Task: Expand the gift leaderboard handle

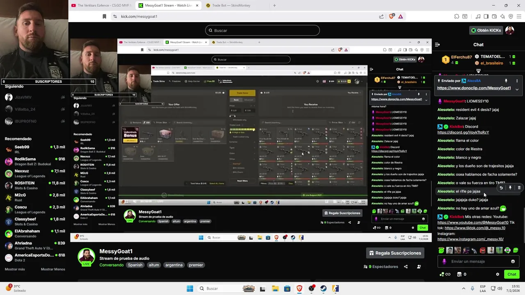Action: coord(478,71)
